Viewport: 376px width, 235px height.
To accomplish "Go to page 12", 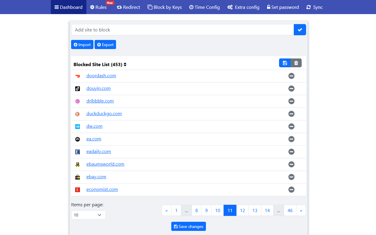I will (243, 210).
